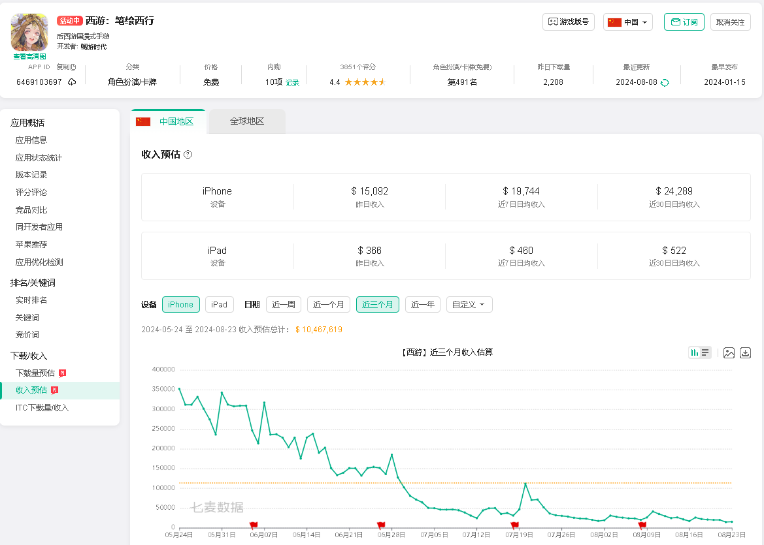Switch to the 全球地区 tab
Image resolution: width=764 pixels, height=545 pixels.
point(247,121)
